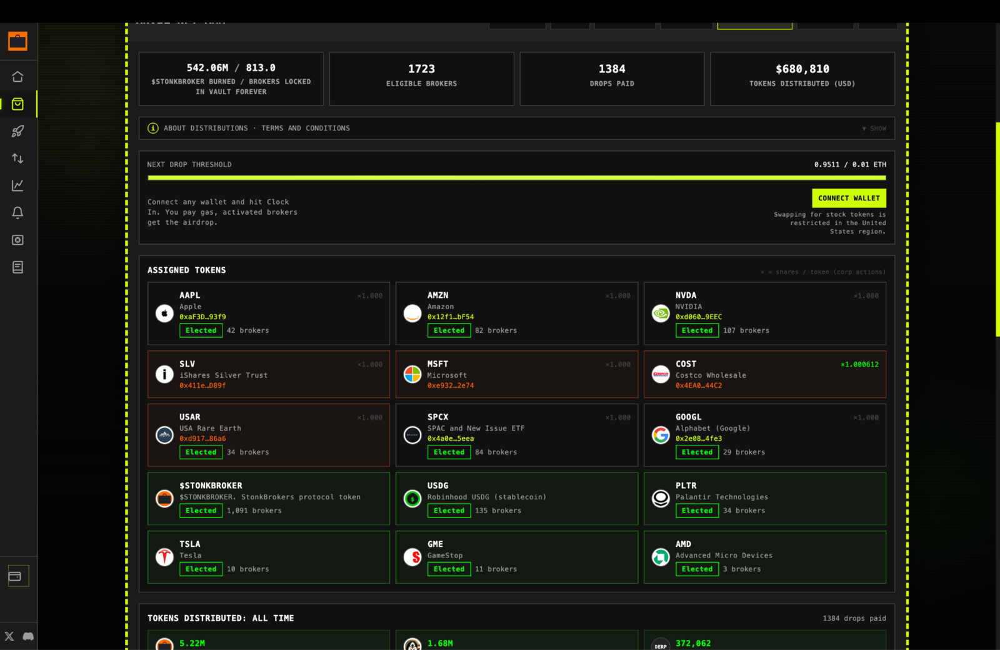
Task: Go to Home via the sidebar house icon
Action: click(x=17, y=77)
